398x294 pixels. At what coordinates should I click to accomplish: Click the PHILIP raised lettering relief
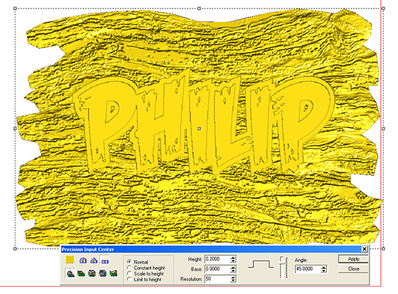[x=203, y=122]
